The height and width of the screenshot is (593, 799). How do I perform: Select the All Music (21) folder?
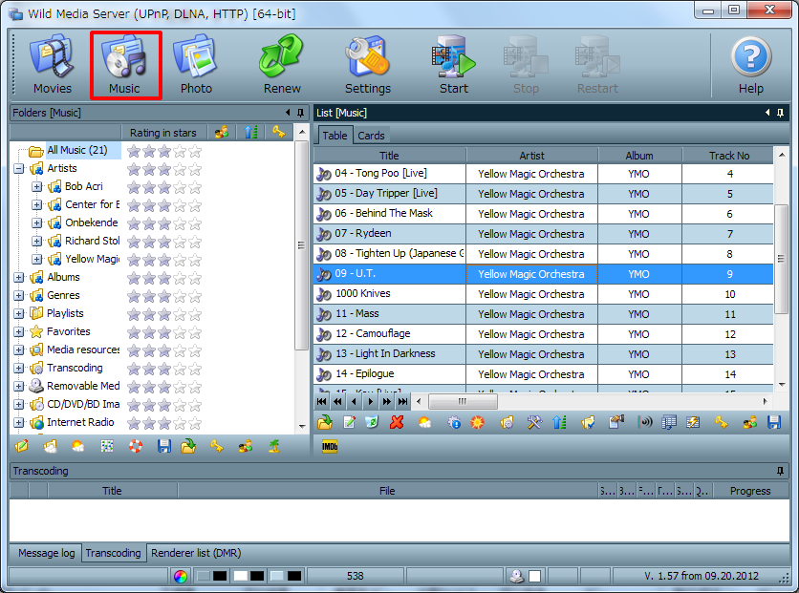pyautogui.click(x=77, y=150)
